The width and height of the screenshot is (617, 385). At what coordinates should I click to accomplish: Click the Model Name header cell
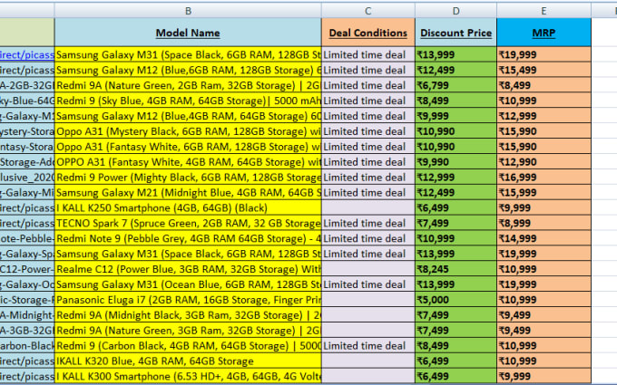click(188, 33)
